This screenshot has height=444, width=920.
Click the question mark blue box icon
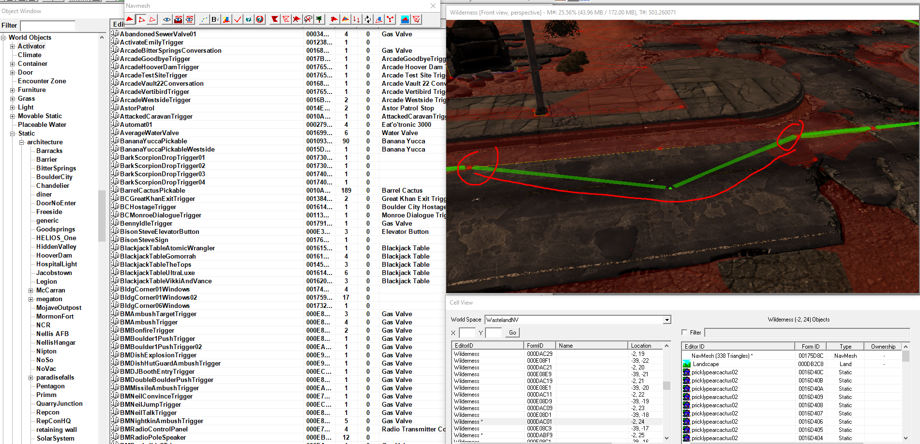coord(226,19)
